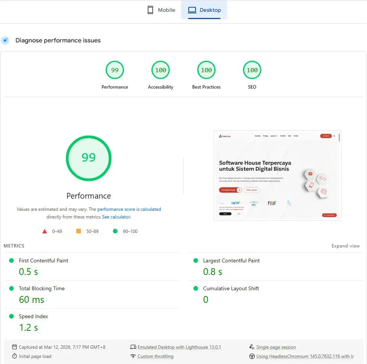Click the SEO score gauge
Image resolution: width=367 pixels, height=364 pixels.
252,70
